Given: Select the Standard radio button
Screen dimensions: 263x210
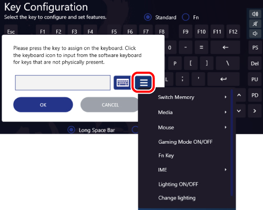Looking at the screenshot, I should click(x=148, y=17).
